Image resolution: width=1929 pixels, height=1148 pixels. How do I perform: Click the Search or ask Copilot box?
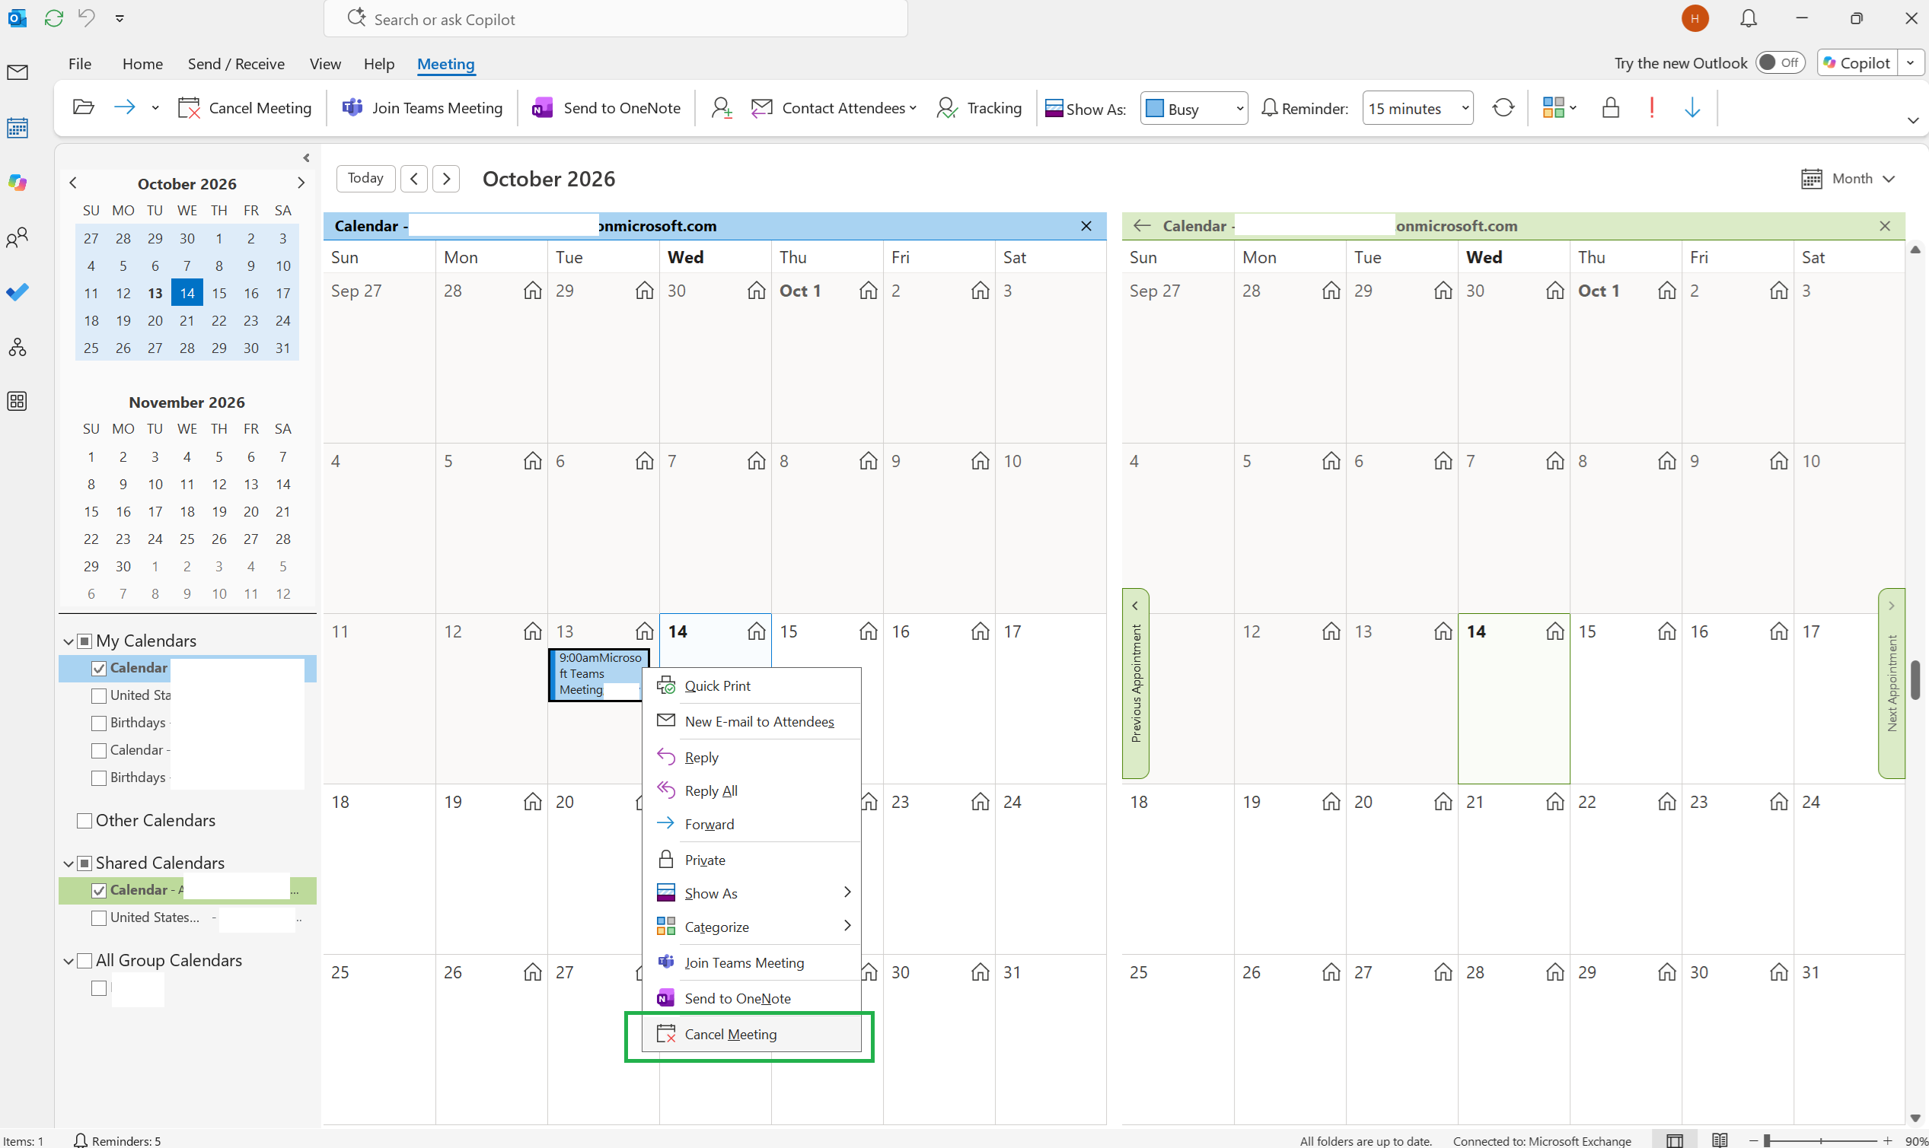pos(615,18)
